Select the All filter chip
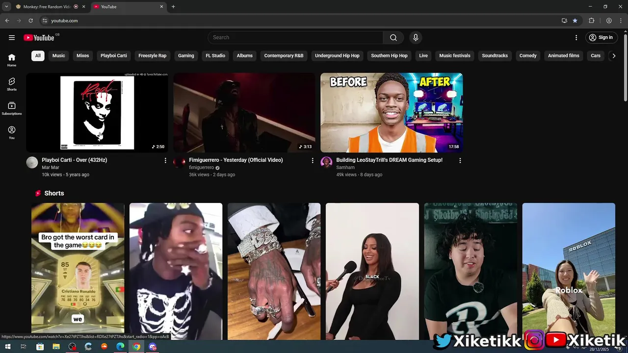Screen dimensions: 628x353 point(38,56)
